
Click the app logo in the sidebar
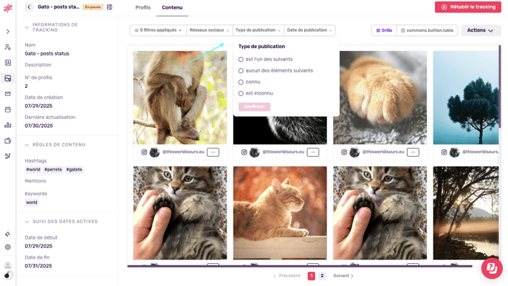8,8
